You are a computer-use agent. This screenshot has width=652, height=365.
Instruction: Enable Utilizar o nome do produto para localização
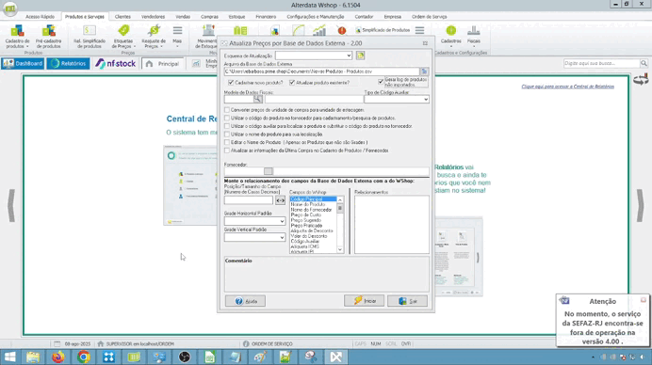coord(227,135)
